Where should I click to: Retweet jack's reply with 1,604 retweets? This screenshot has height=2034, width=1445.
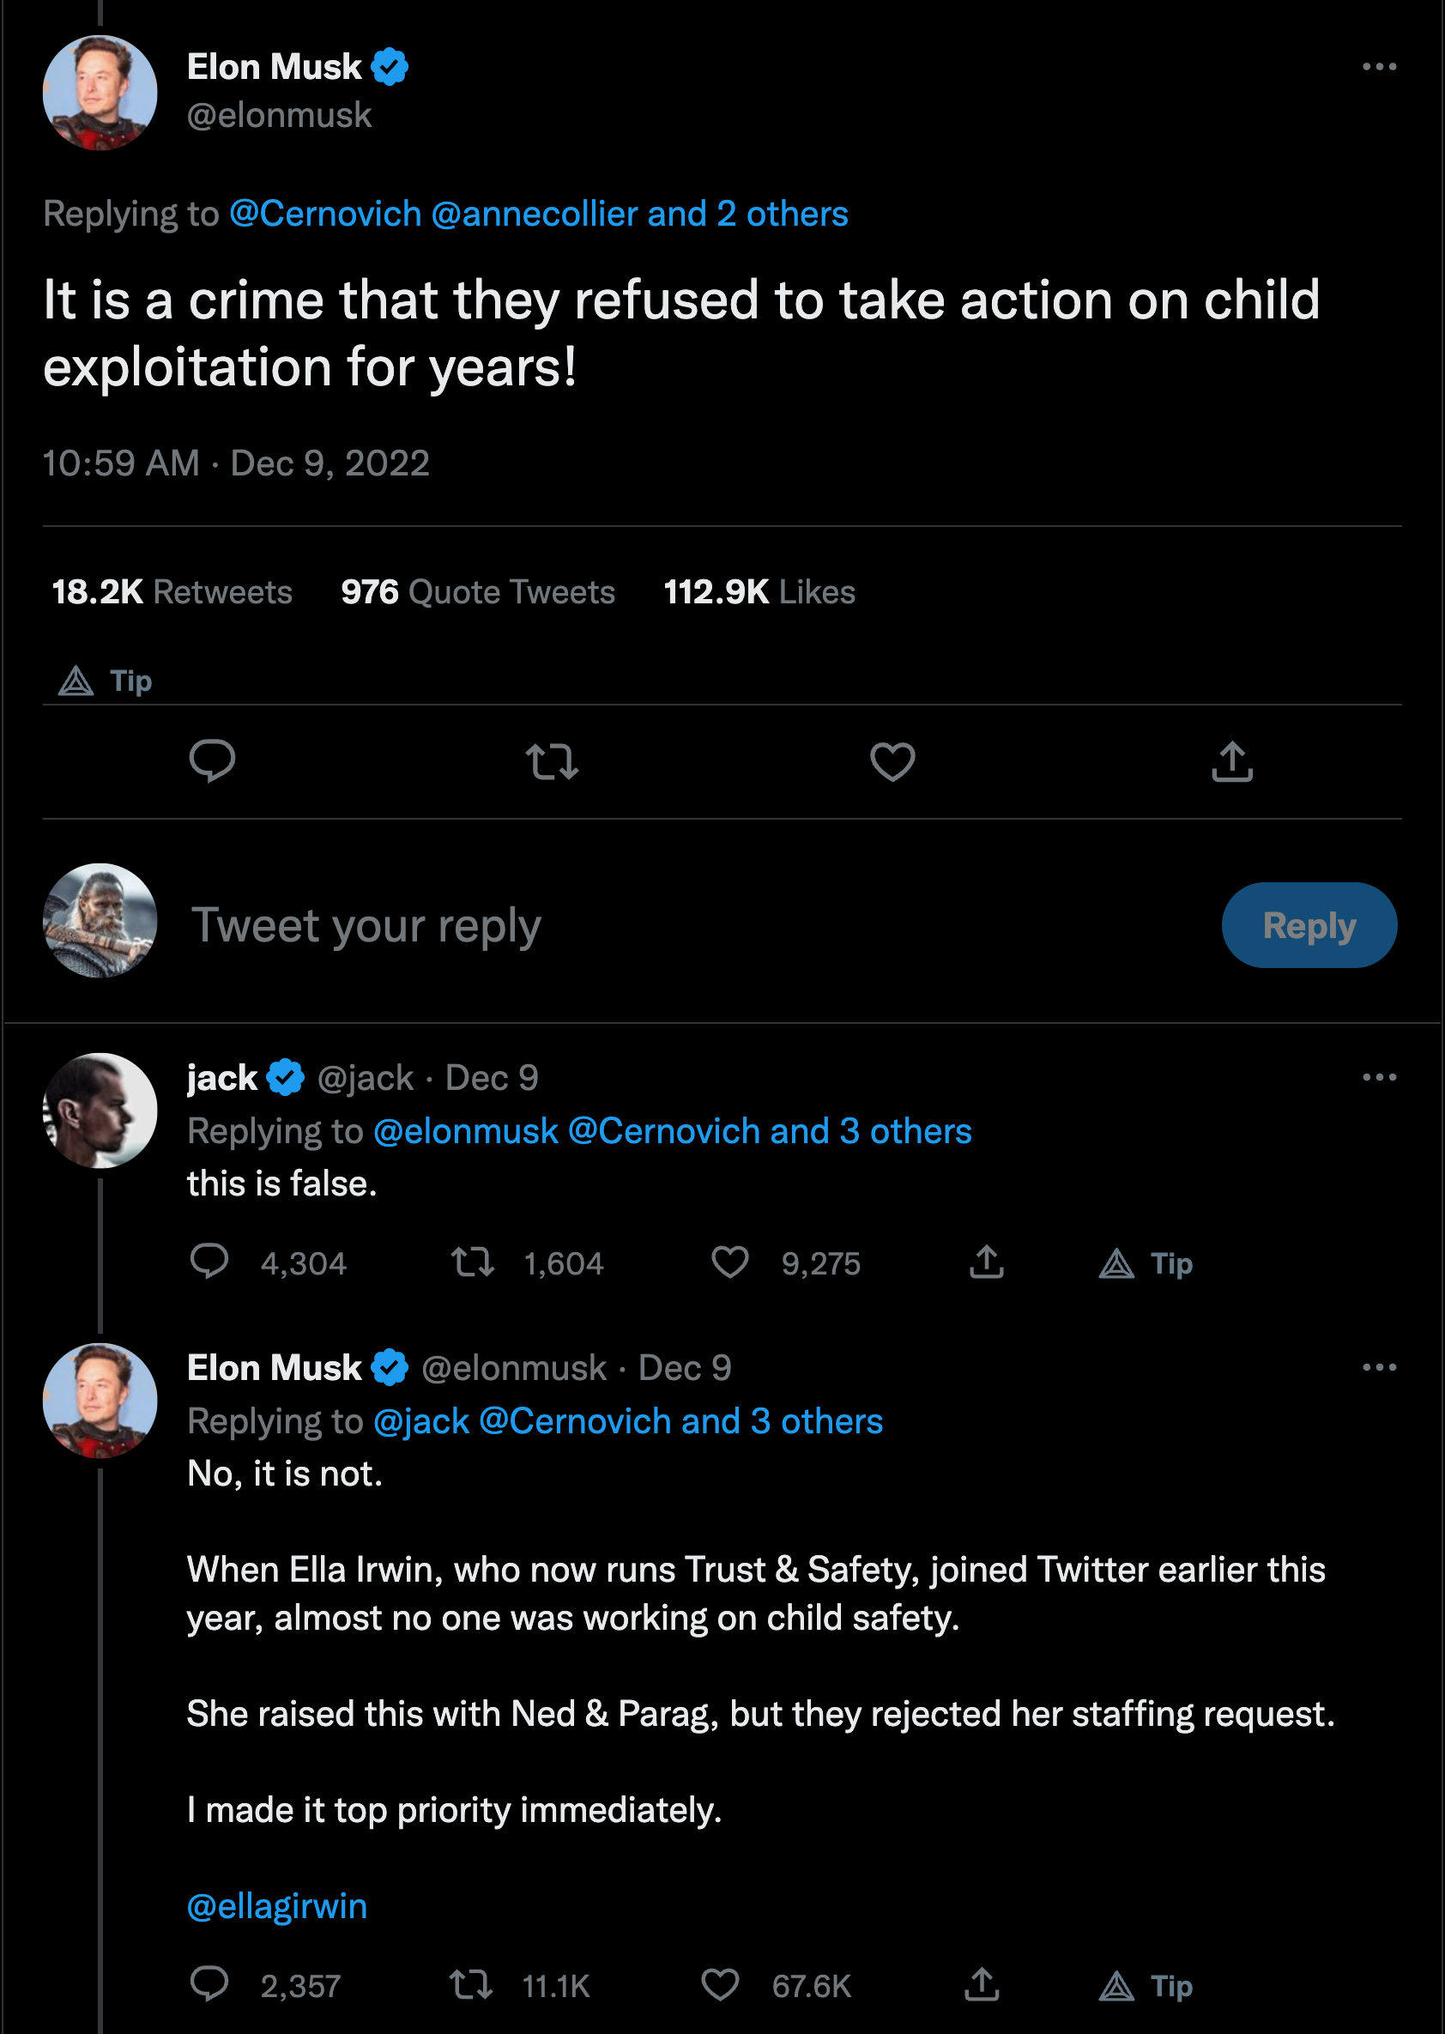pos(473,1262)
